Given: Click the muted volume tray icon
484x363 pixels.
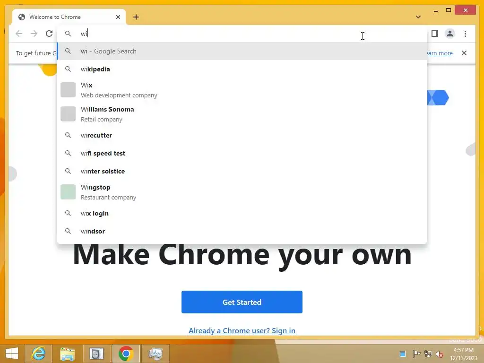Looking at the screenshot, I should (440, 354).
